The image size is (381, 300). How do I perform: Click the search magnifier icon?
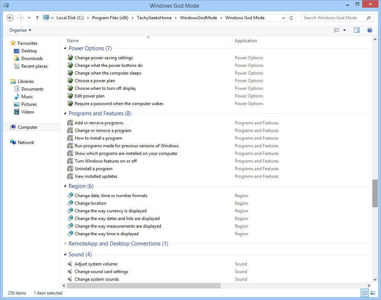[x=368, y=18]
